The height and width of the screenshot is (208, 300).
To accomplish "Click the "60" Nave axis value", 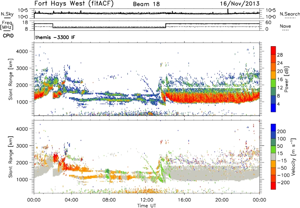I will [268, 23].
